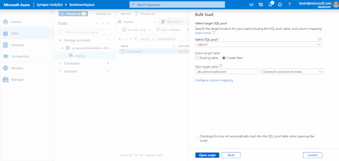Click Discard all in the toolbar
Image resolution: width=339 pixels, height=161 pixels.
click(x=145, y=14)
